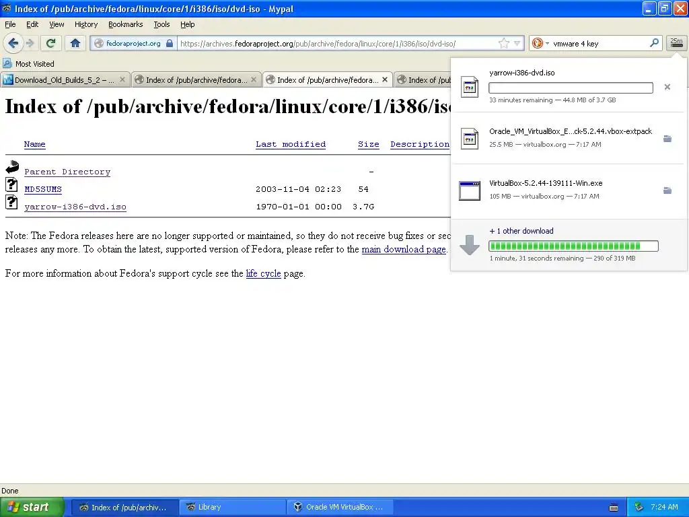This screenshot has height=517, width=689.
Task: Click the yarrow-i386-dvd.iso page link
Action: click(75, 207)
